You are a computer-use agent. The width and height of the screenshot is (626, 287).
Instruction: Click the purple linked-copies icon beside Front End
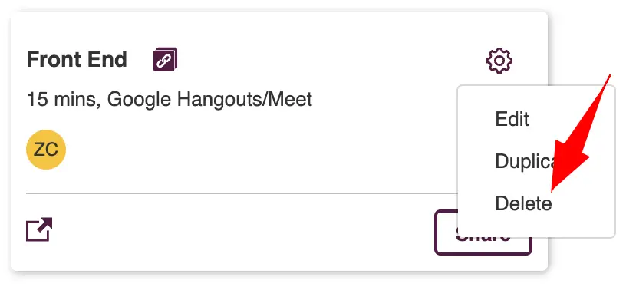[x=165, y=60]
